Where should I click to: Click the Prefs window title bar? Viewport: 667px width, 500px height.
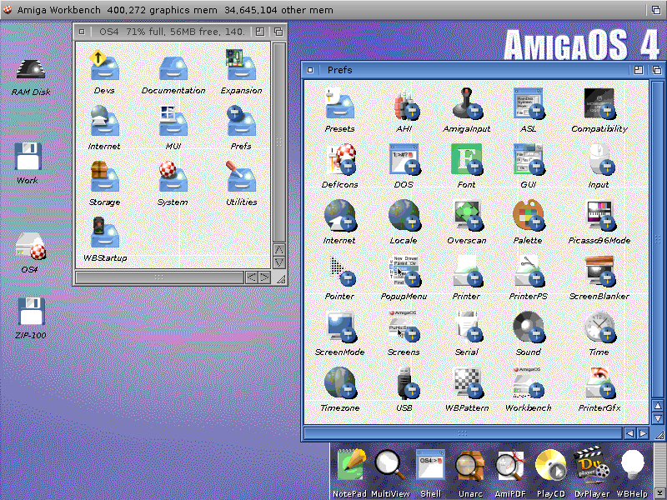(472, 70)
